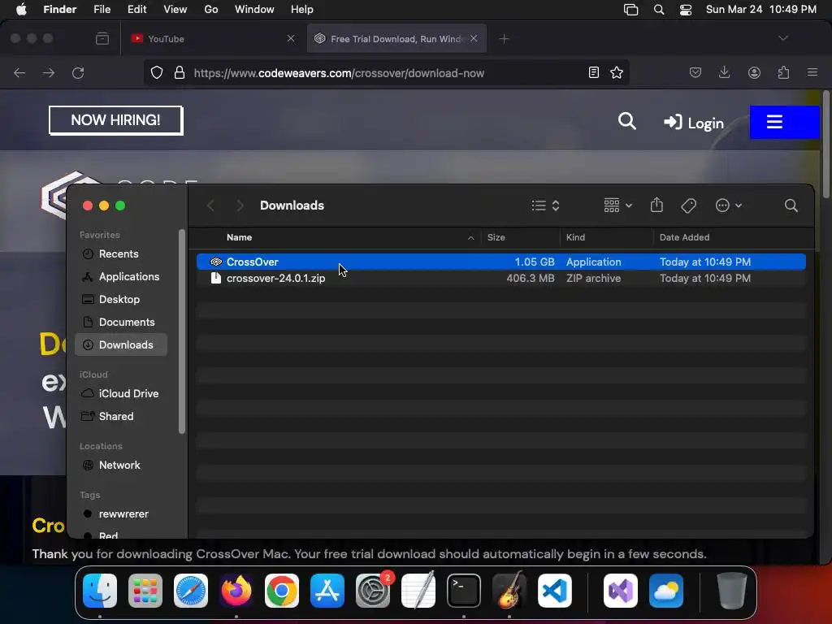Viewport: 832px width, 624px height.
Task: Open the Finder search magnifier
Action: [791, 206]
